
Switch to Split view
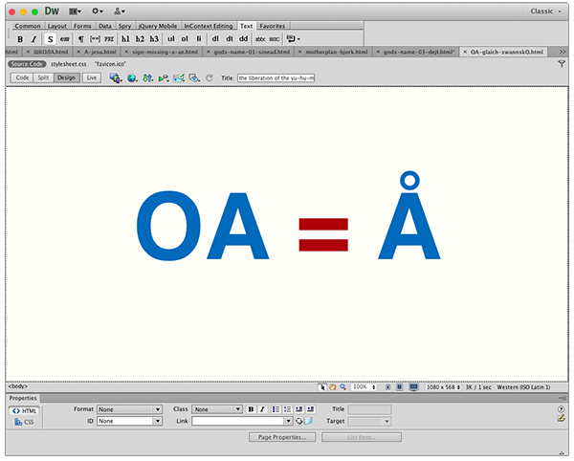point(43,77)
